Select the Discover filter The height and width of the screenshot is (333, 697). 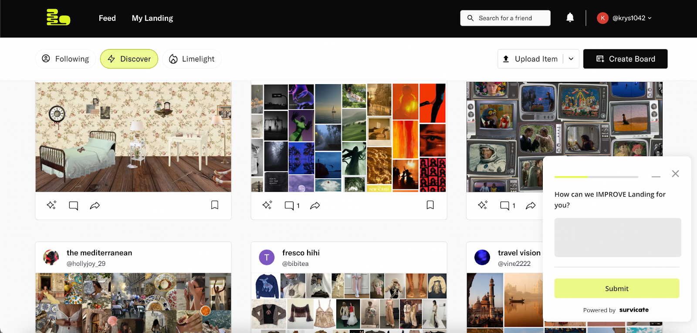tap(129, 59)
